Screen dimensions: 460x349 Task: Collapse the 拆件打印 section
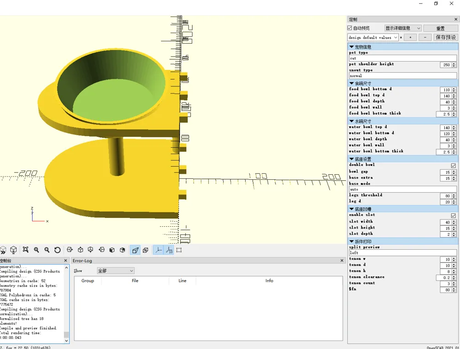tap(351, 241)
